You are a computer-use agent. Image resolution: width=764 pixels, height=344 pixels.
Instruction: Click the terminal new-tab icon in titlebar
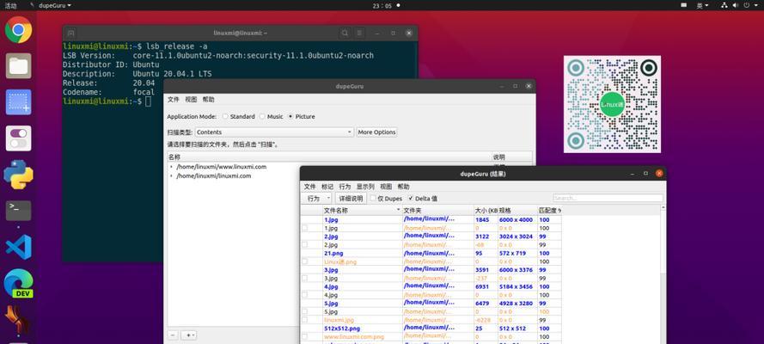pyautogui.click(x=71, y=34)
